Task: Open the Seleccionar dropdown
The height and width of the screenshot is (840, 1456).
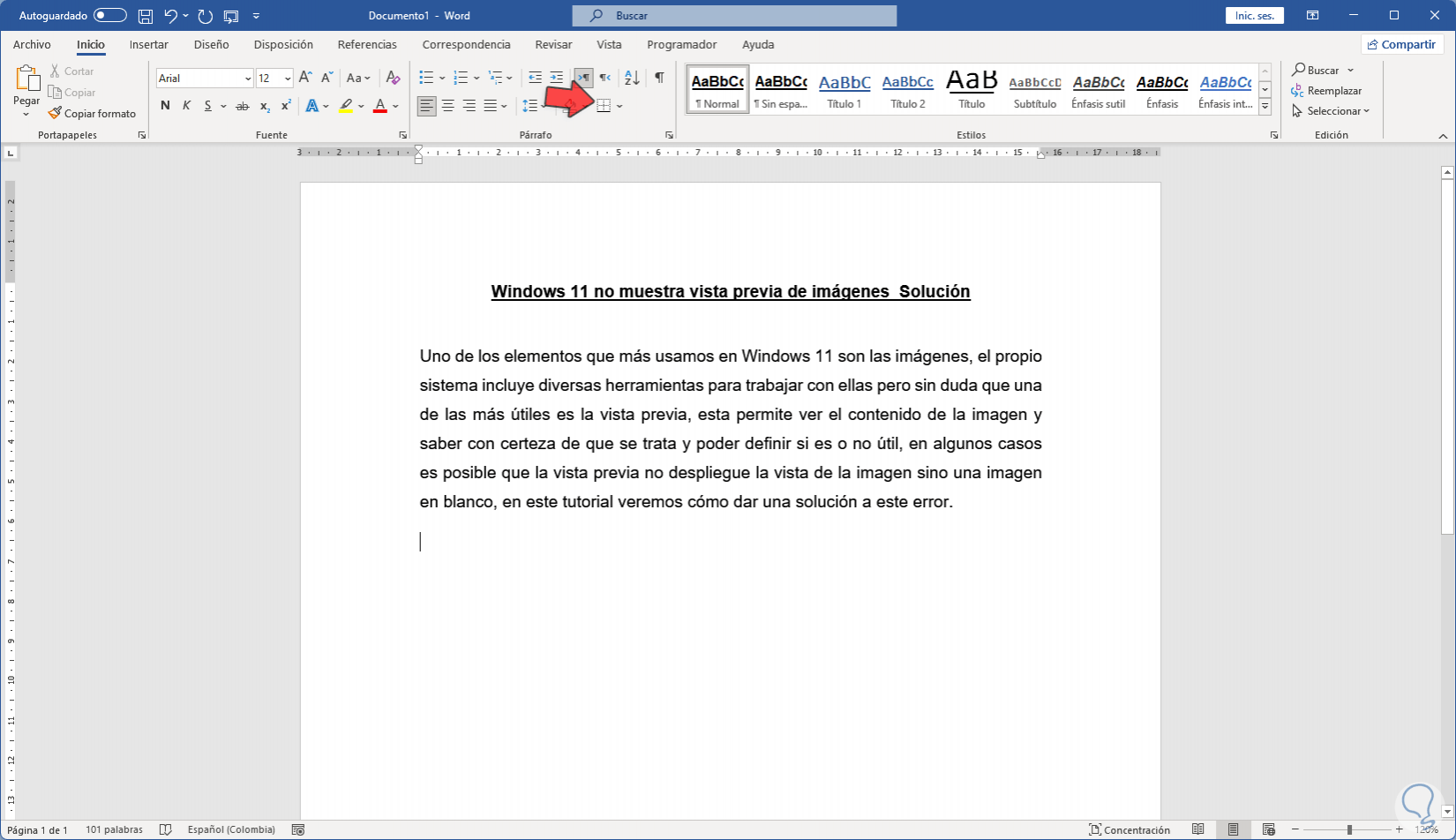Action: 1331,111
